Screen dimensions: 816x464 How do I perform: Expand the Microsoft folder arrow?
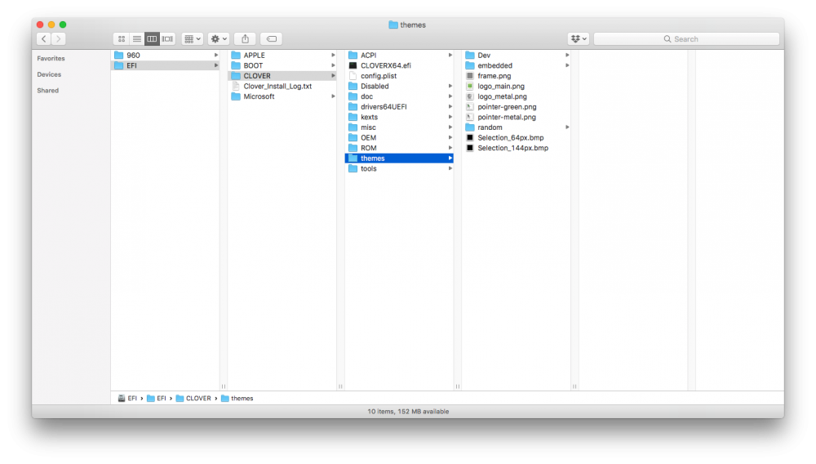333,96
